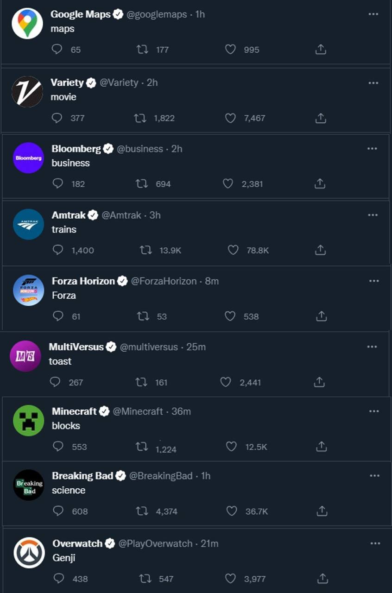View the Forza Horizon profile picture
392x593 pixels.
pyautogui.click(x=28, y=290)
